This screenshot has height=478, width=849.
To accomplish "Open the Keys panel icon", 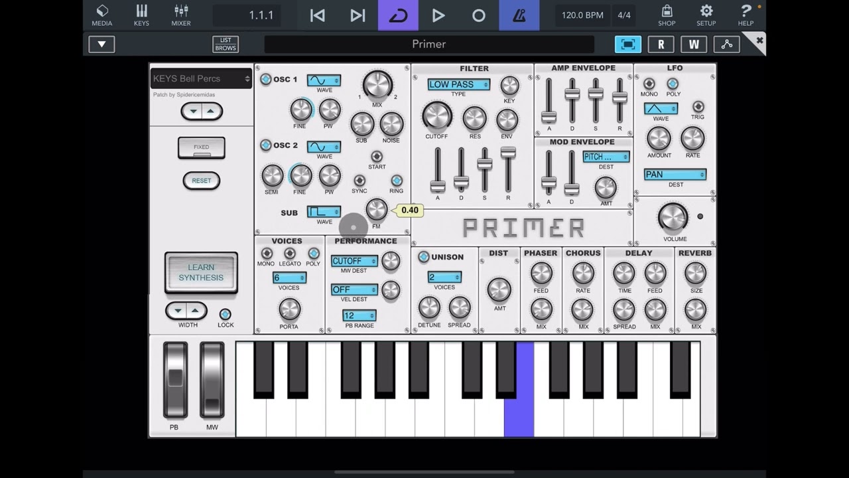I will click(141, 15).
